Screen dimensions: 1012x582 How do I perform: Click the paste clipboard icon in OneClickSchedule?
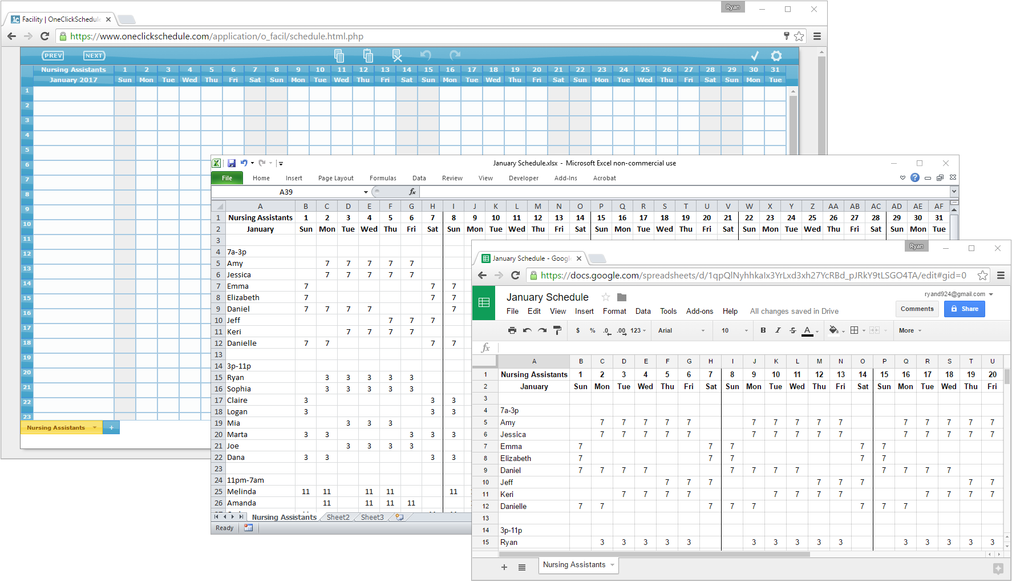[368, 55]
